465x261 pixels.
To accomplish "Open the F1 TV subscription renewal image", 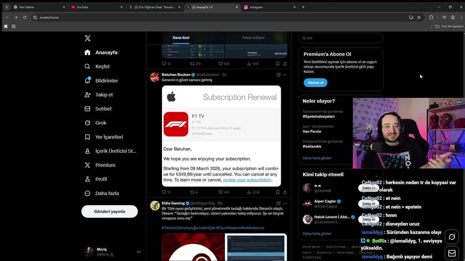I will coord(221,136).
